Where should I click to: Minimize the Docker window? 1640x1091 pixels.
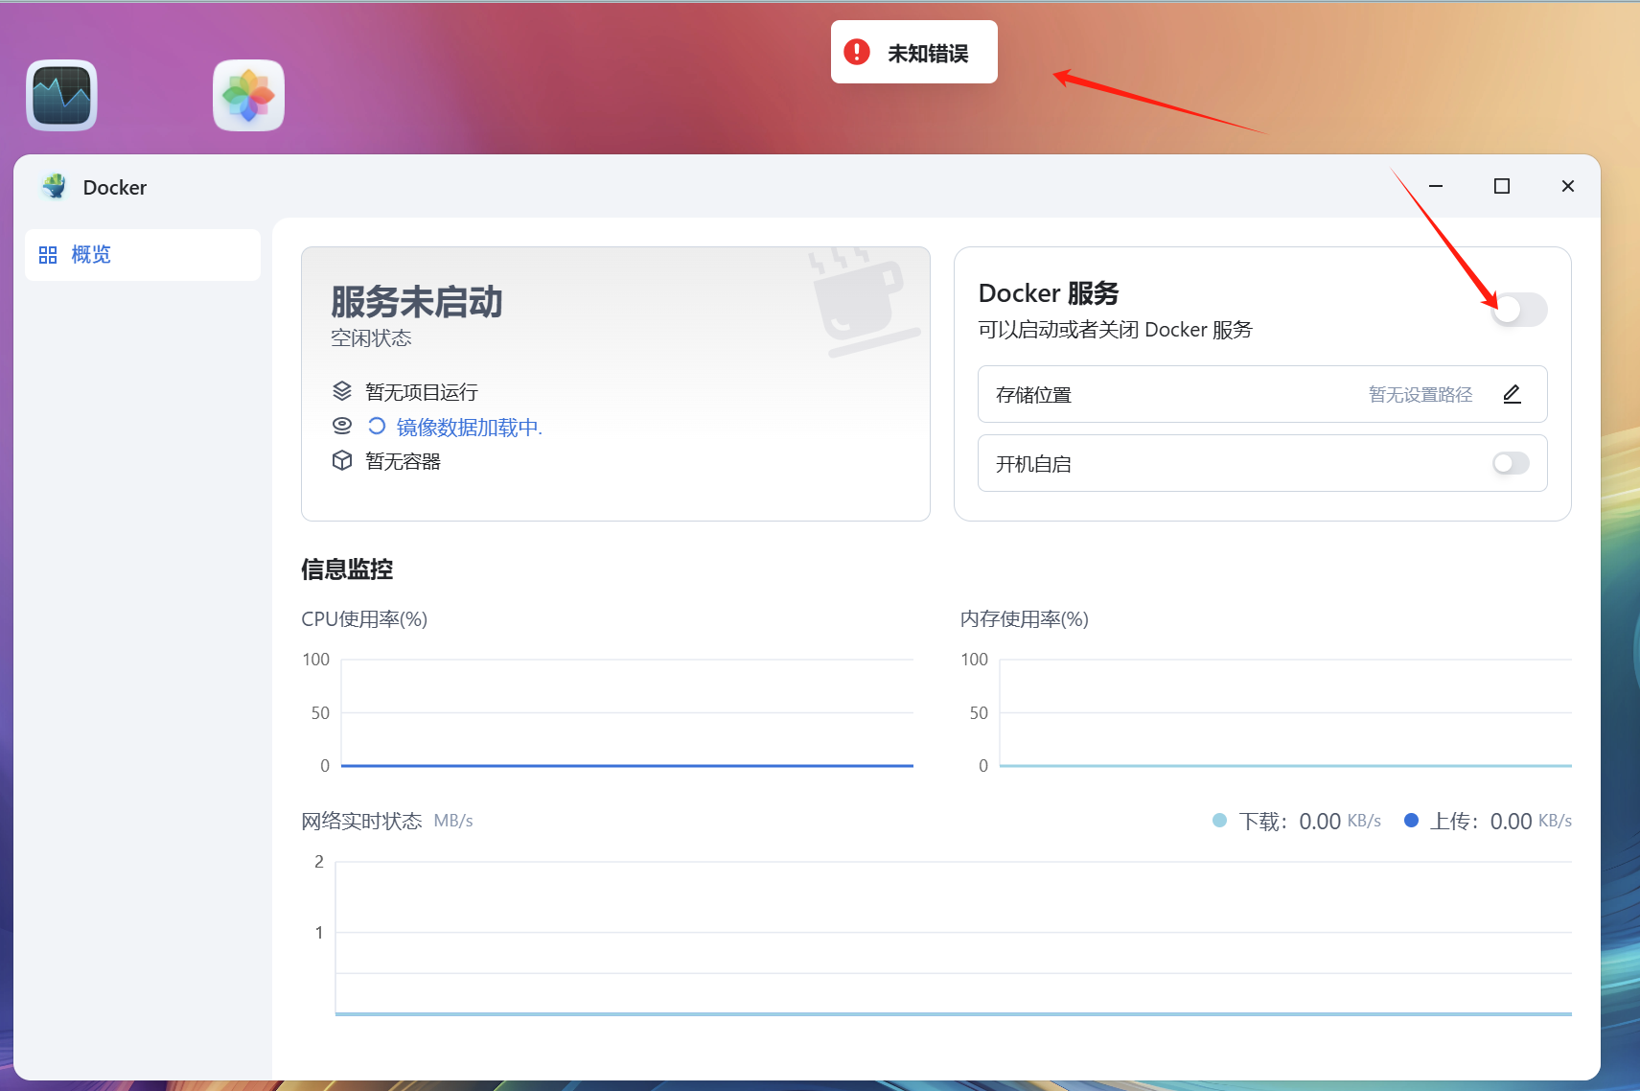coord(1436,186)
